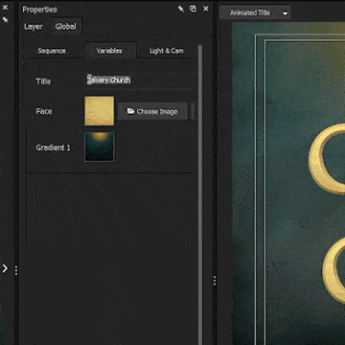Close the Properties panel
The width and height of the screenshot is (345, 345).
[x=206, y=9]
